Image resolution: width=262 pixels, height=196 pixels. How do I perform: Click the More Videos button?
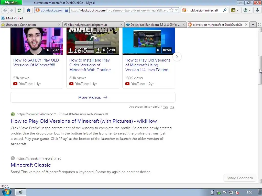point(93,97)
